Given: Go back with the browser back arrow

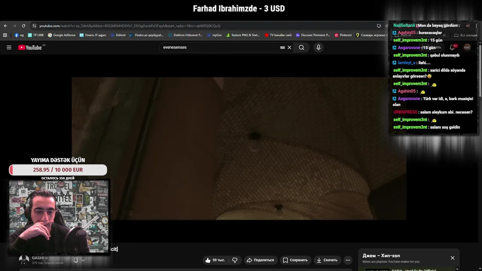Looking at the screenshot, I should point(5,26).
